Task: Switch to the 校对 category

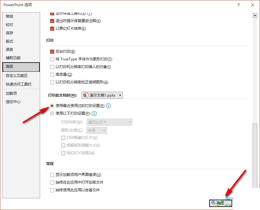Action: click(9, 25)
